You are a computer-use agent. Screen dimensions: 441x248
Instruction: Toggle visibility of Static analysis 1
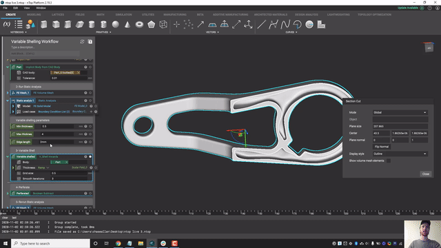pyautogui.click(x=90, y=101)
